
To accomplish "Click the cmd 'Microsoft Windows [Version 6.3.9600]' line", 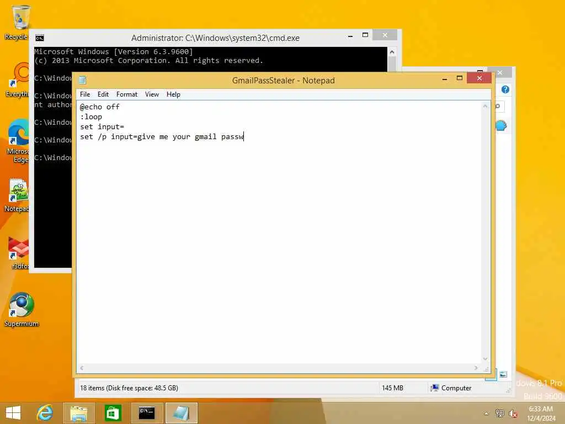I will pyautogui.click(x=114, y=51).
